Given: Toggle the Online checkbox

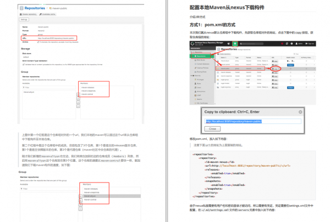Looking at the screenshot, I should point(38,42).
